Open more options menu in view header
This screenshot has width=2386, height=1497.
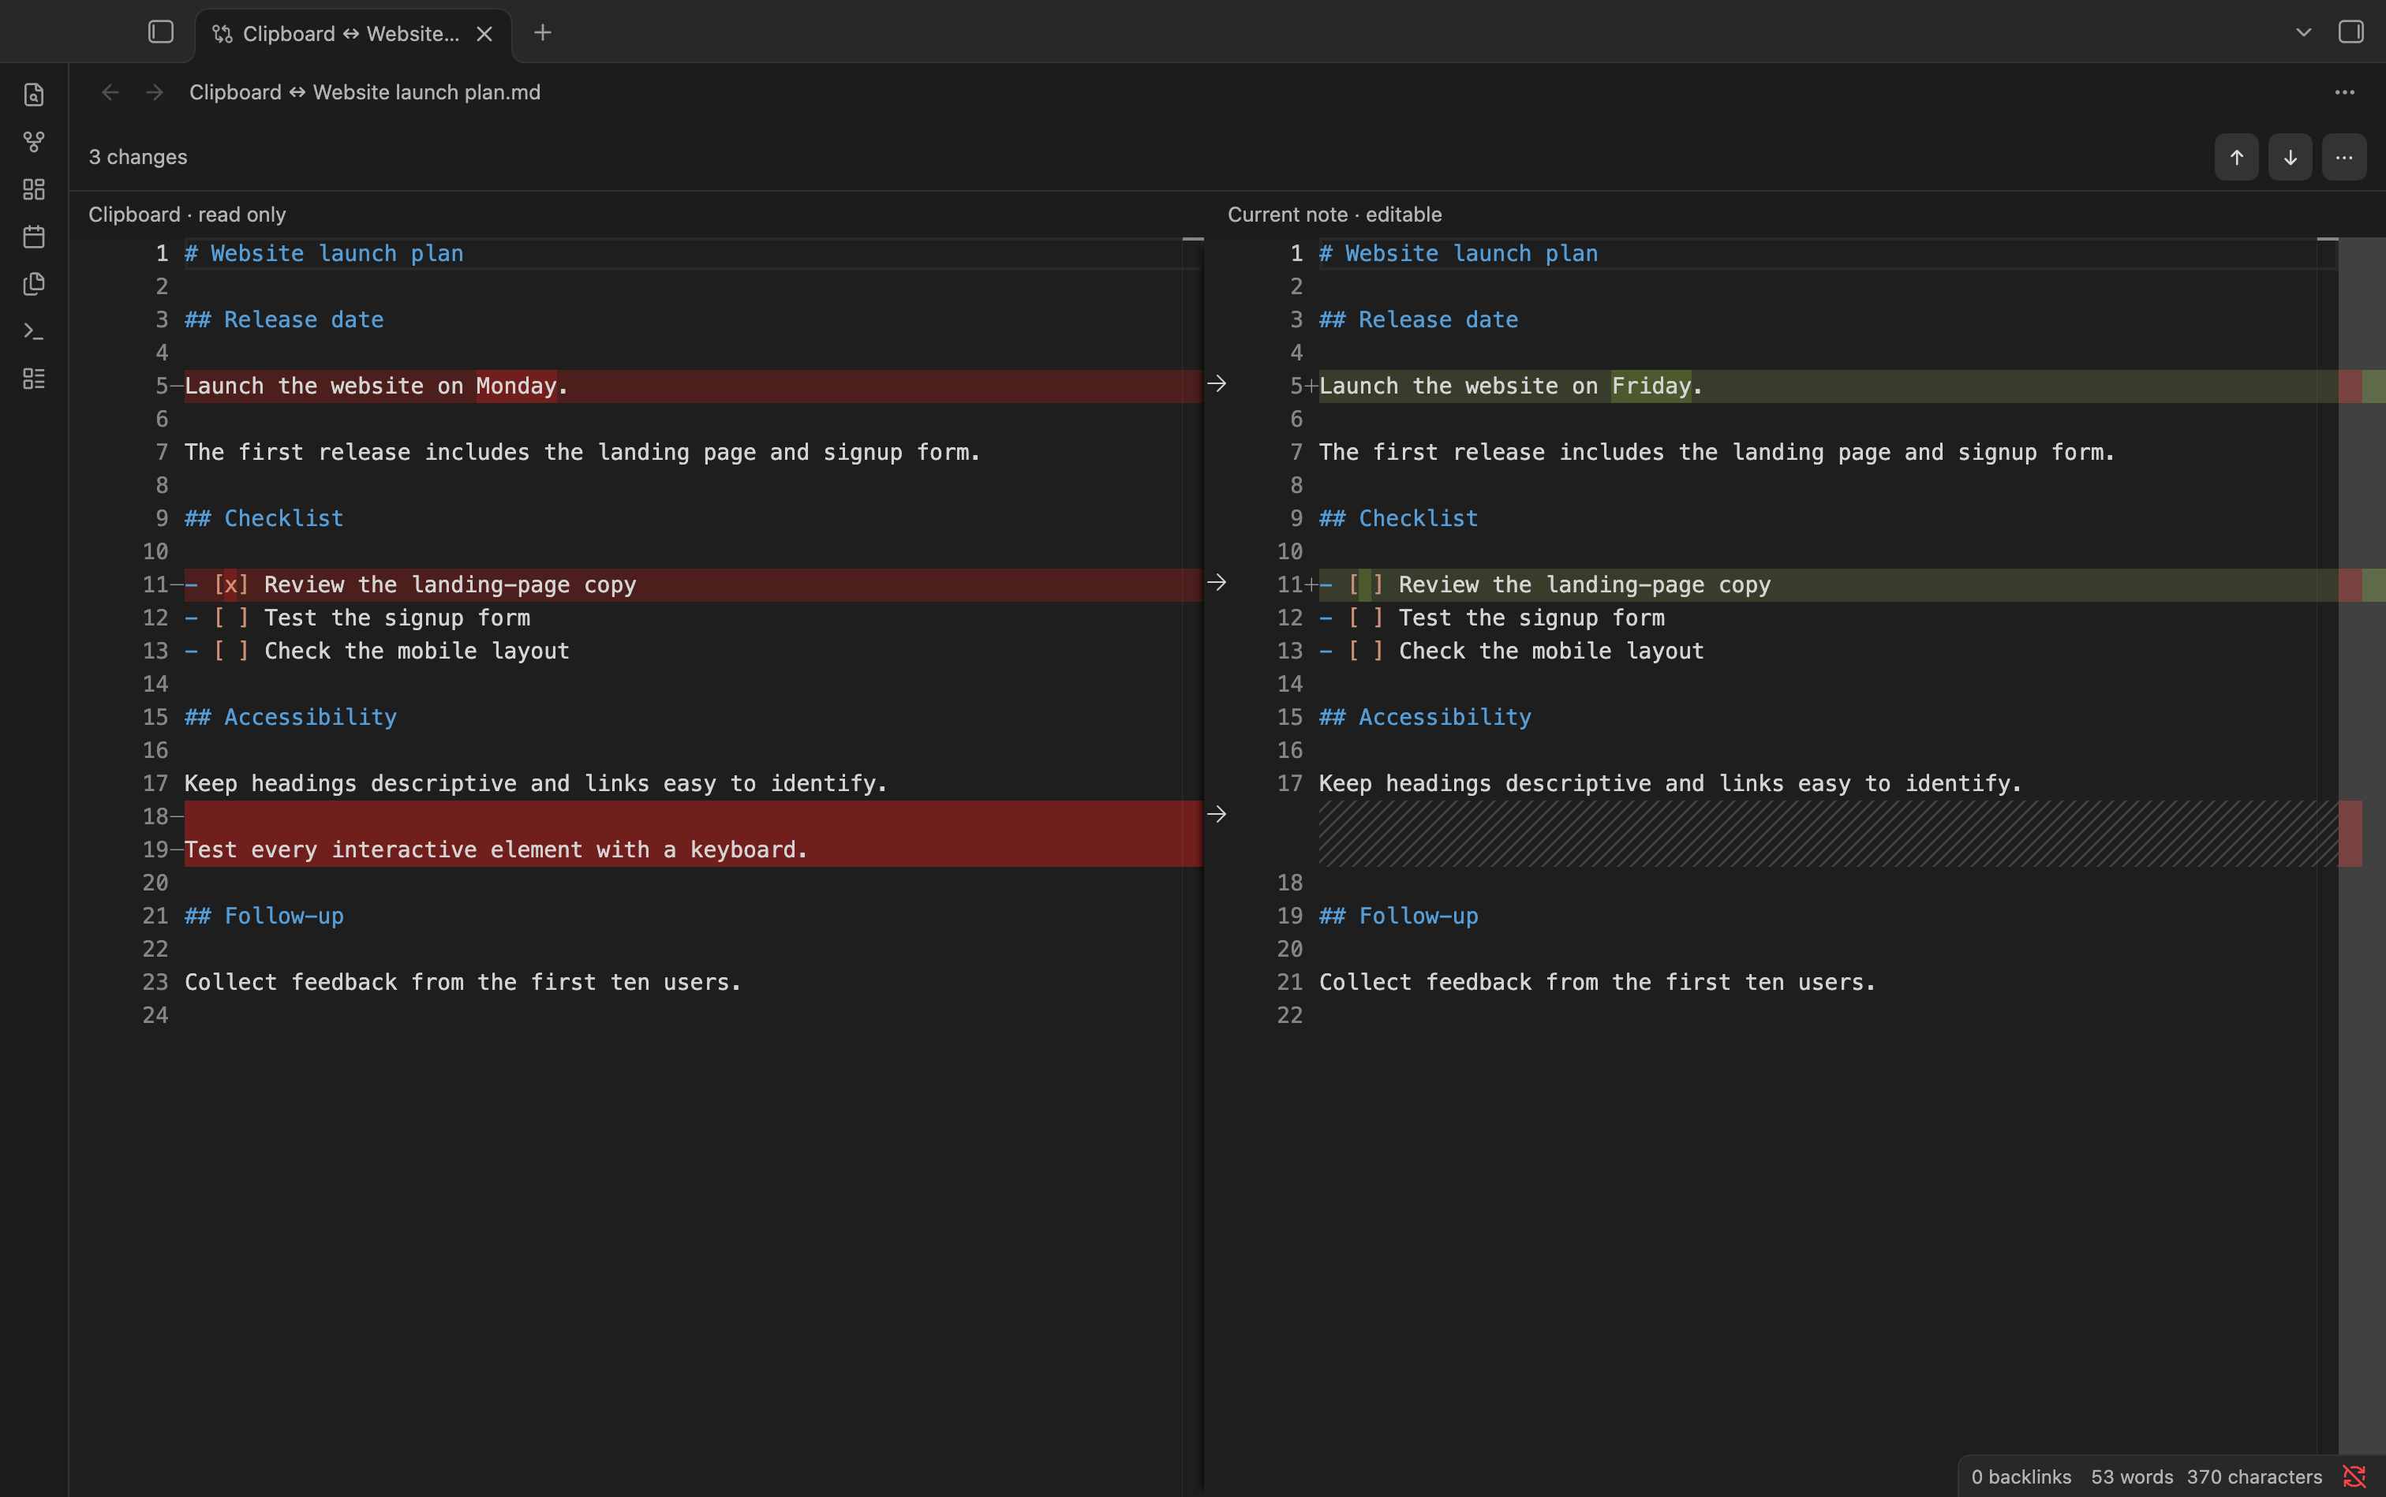2344,92
